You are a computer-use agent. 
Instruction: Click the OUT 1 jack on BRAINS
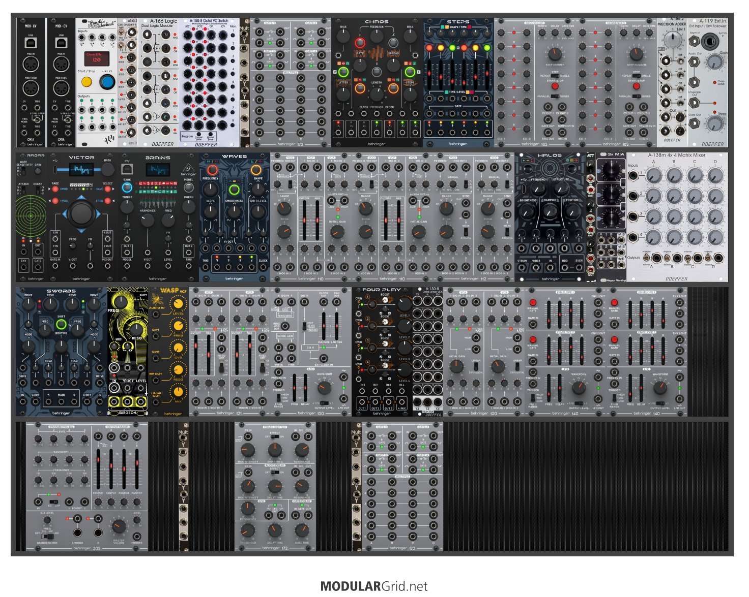[x=127, y=252]
